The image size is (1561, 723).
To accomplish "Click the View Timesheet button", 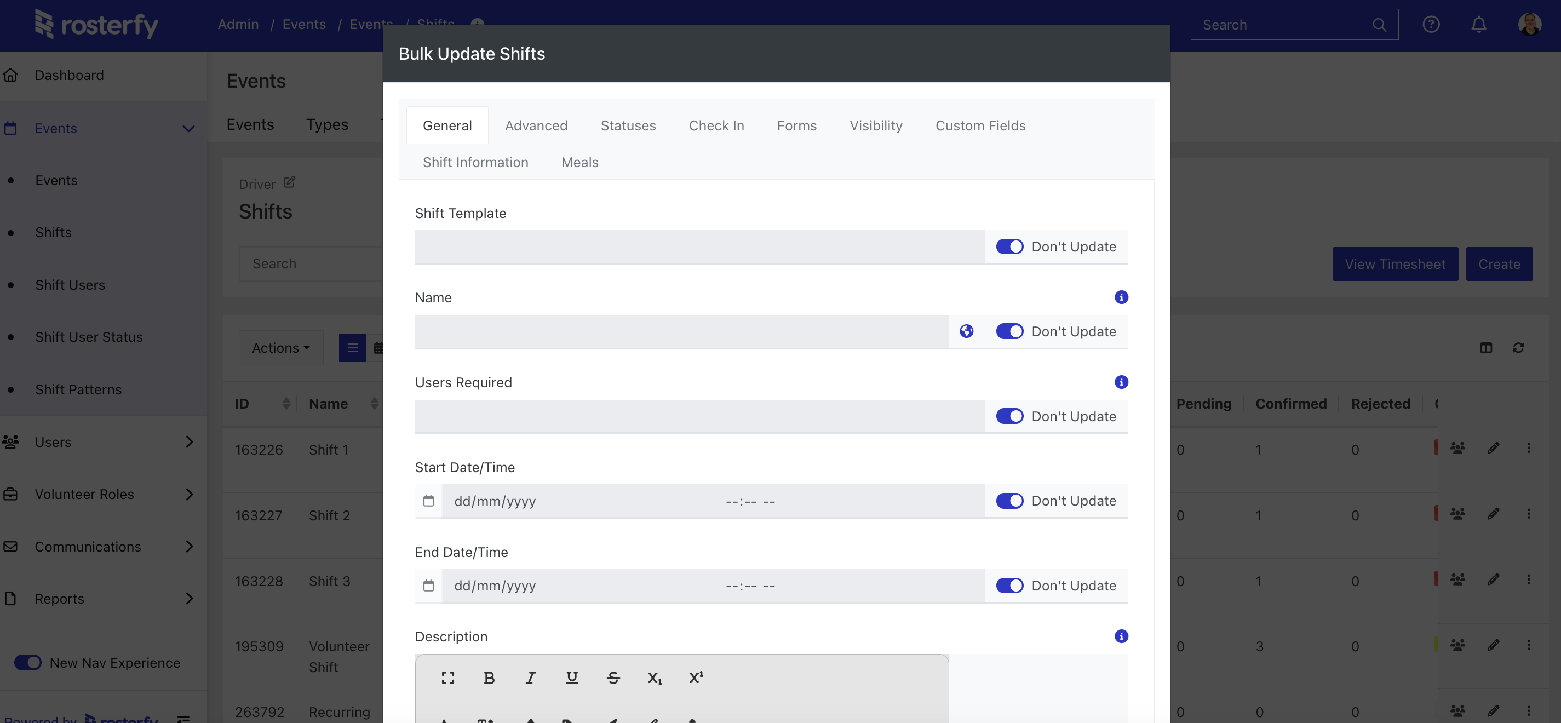I will pos(1395,264).
